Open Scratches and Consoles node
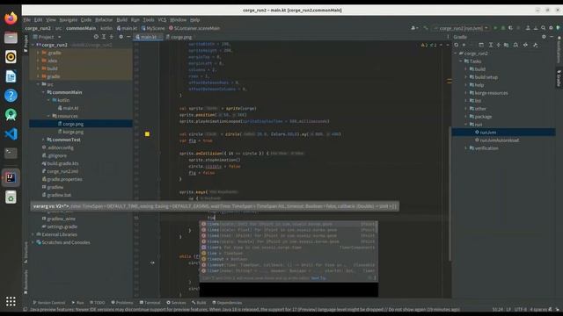This screenshot has height=316, width=563. pos(66,242)
